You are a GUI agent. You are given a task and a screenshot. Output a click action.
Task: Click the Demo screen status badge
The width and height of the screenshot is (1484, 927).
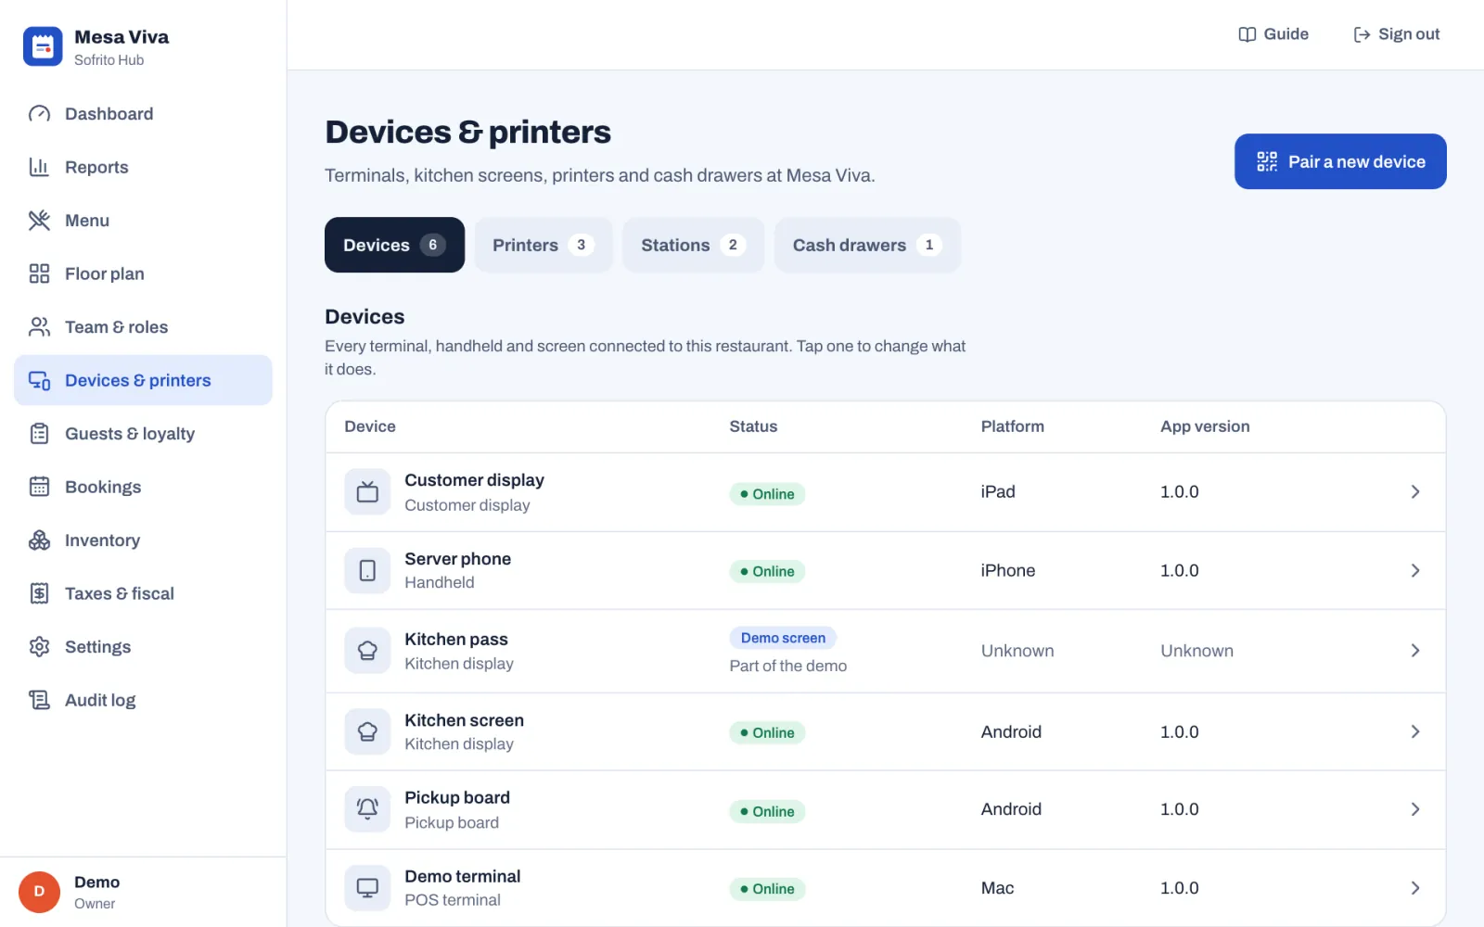783,638
